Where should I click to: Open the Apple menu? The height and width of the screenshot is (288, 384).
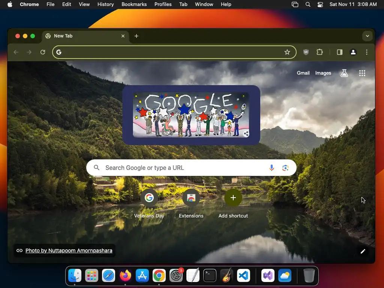(10, 4)
